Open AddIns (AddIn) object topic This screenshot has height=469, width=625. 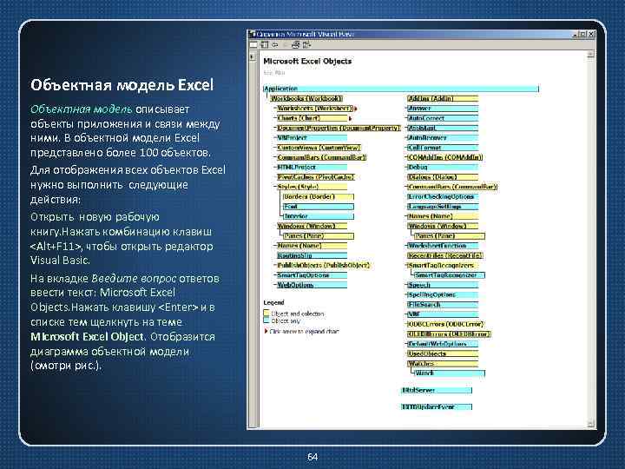click(x=443, y=98)
